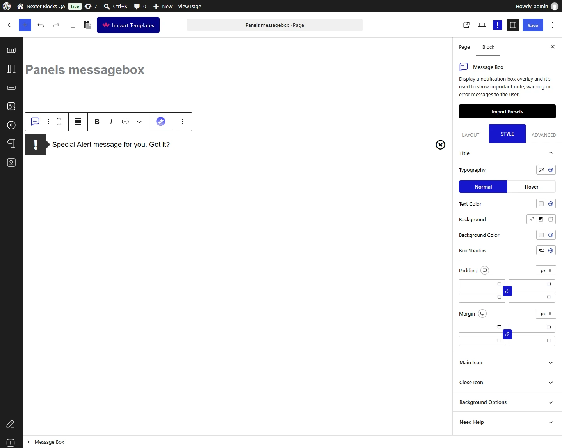Switch title state to Hover

click(x=532, y=187)
